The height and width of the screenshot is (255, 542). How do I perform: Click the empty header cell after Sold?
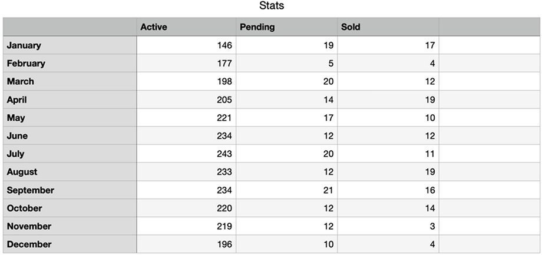[489, 27]
